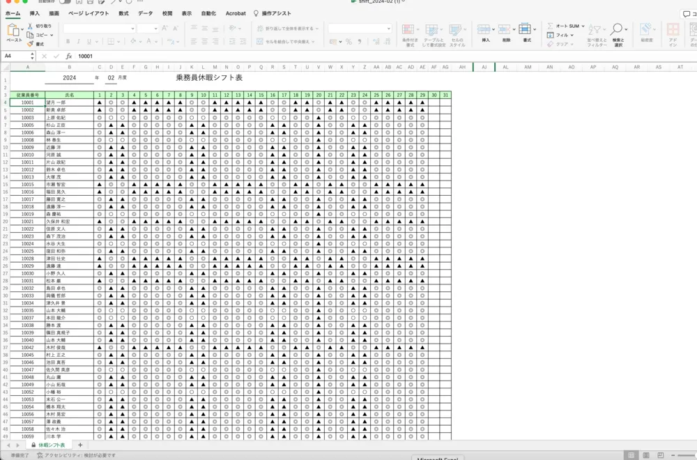Toggle the AutoSave (自動保存) switch
Viewport: 697px width, 460px height.
click(x=64, y=2)
